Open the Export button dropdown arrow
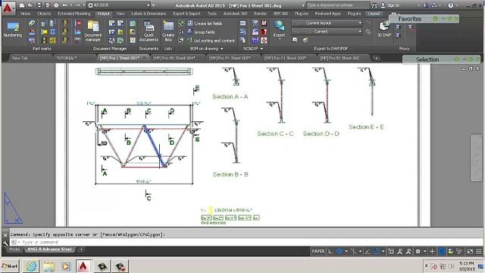 (280, 39)
